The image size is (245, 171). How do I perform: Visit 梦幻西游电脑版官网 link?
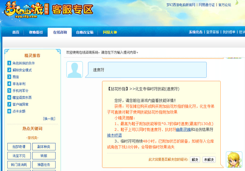tap(181, 5)
